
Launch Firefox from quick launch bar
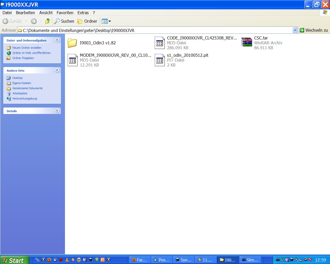[x=49, y=260]
